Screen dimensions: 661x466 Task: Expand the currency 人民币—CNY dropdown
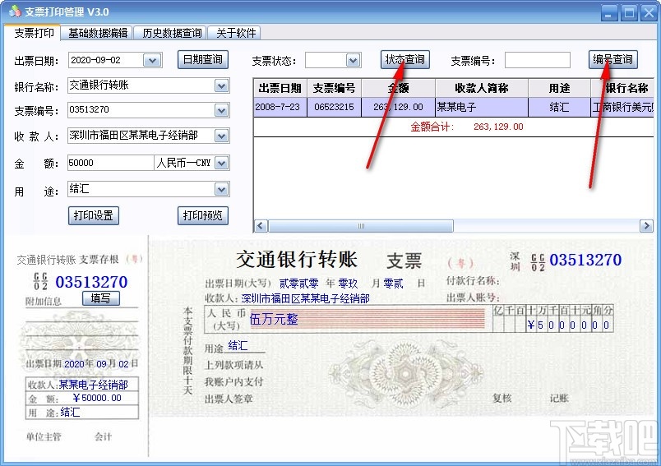point(221,163)
